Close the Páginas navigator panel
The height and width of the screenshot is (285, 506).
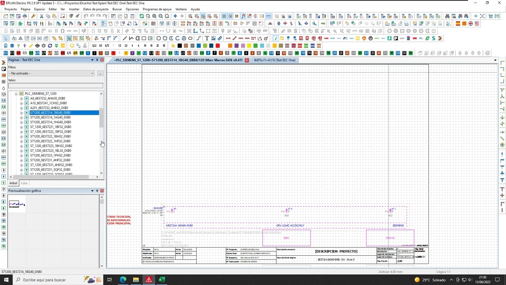coord(102,60)
